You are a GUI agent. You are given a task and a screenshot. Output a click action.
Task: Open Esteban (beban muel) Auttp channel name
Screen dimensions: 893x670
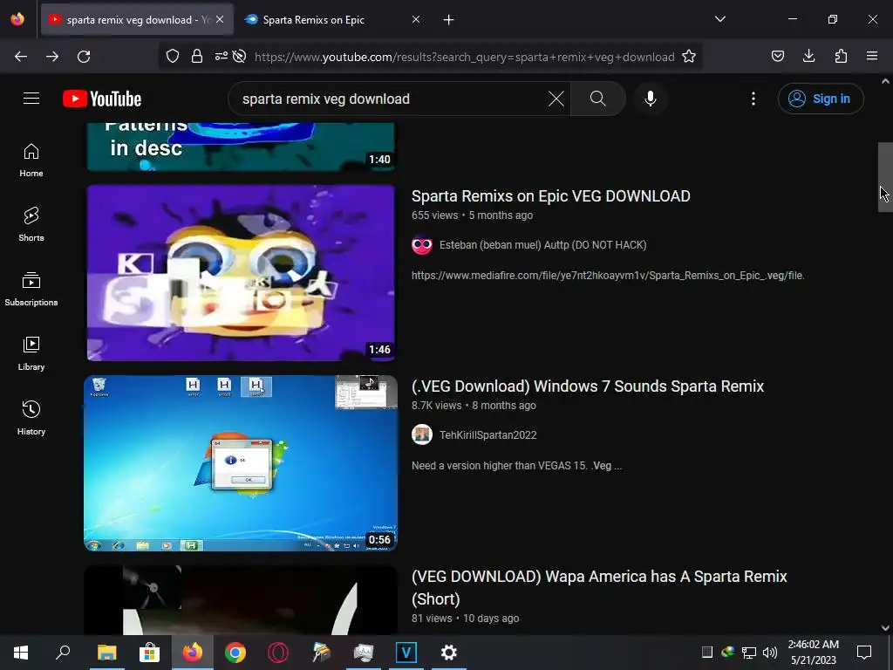(x=542, y=245)
